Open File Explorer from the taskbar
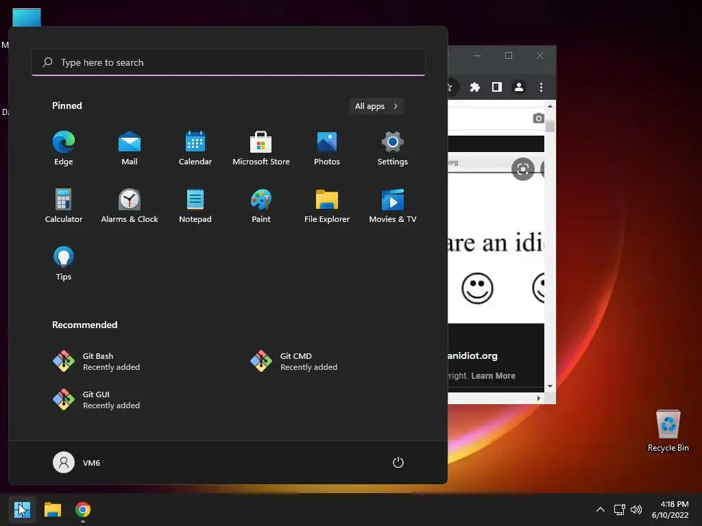 click(52, 510)
